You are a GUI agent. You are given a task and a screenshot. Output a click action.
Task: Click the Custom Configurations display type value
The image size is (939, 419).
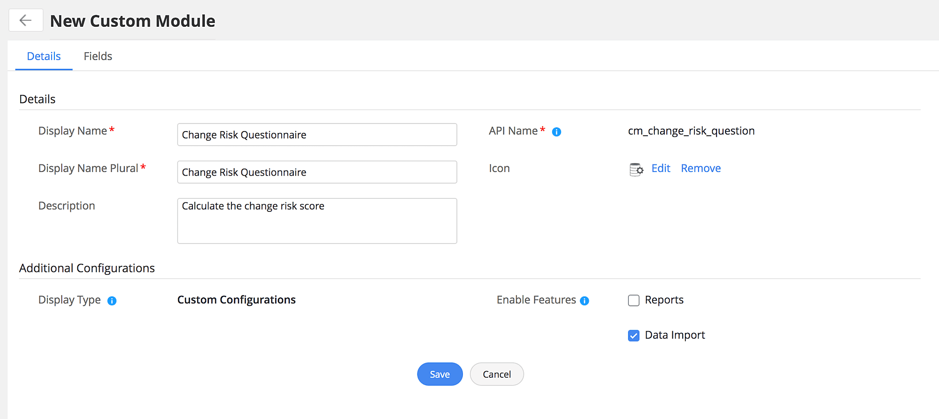tap(236, 300)
